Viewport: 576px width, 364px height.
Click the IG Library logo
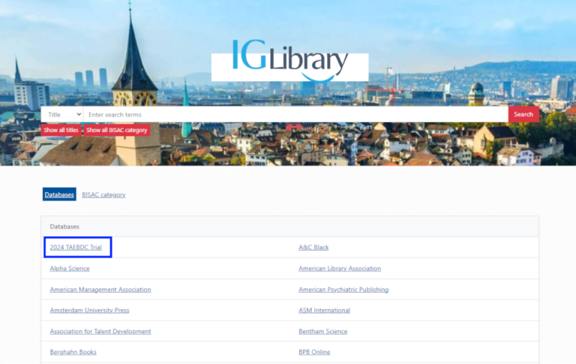289,61
